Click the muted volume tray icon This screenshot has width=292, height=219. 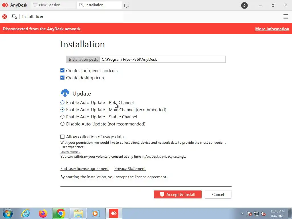click(x=263, y=214)
